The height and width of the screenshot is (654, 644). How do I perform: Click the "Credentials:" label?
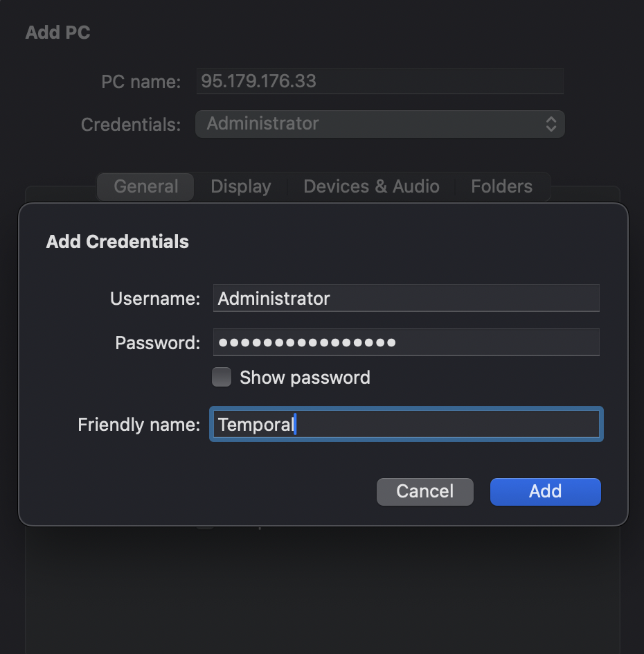point(131,125)
